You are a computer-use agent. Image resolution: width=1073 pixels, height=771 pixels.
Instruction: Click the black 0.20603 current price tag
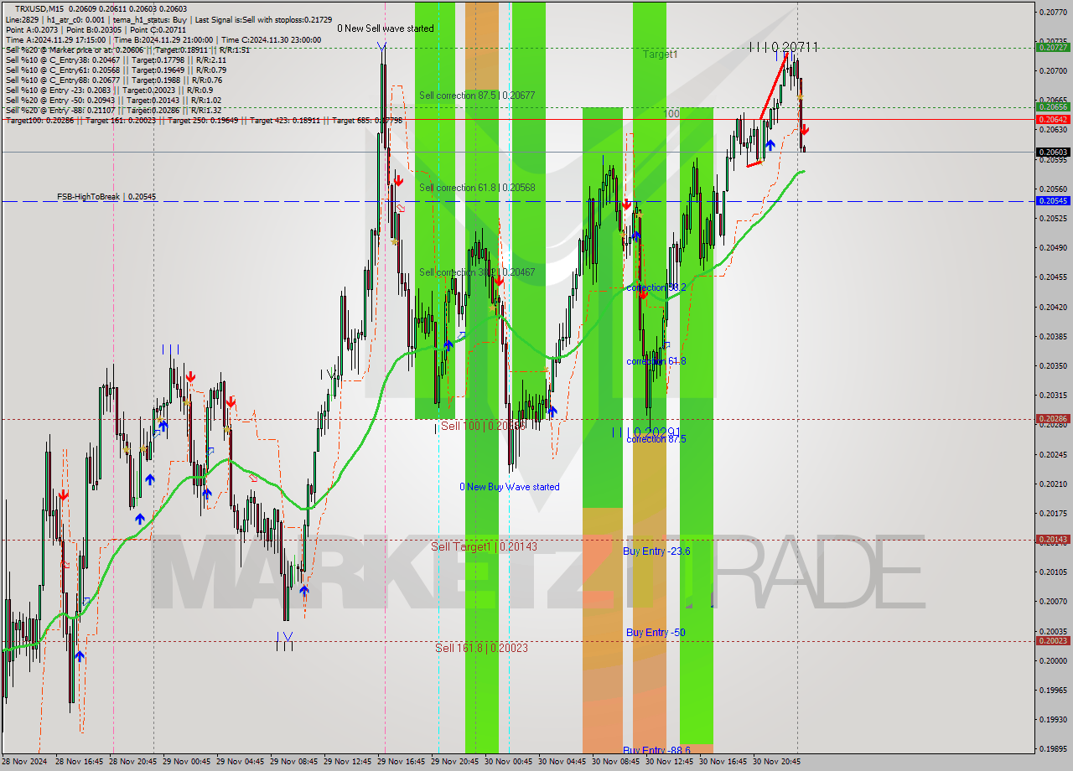pyautogui.click(x=1053, y=153)
